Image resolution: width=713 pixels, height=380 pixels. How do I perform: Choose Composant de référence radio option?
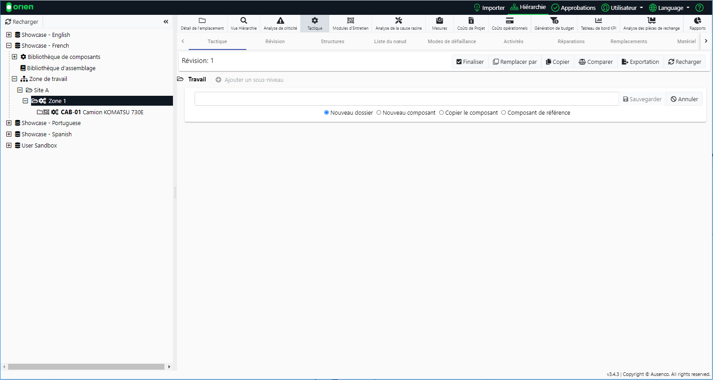pyautogui.click(x=504, y=113)
